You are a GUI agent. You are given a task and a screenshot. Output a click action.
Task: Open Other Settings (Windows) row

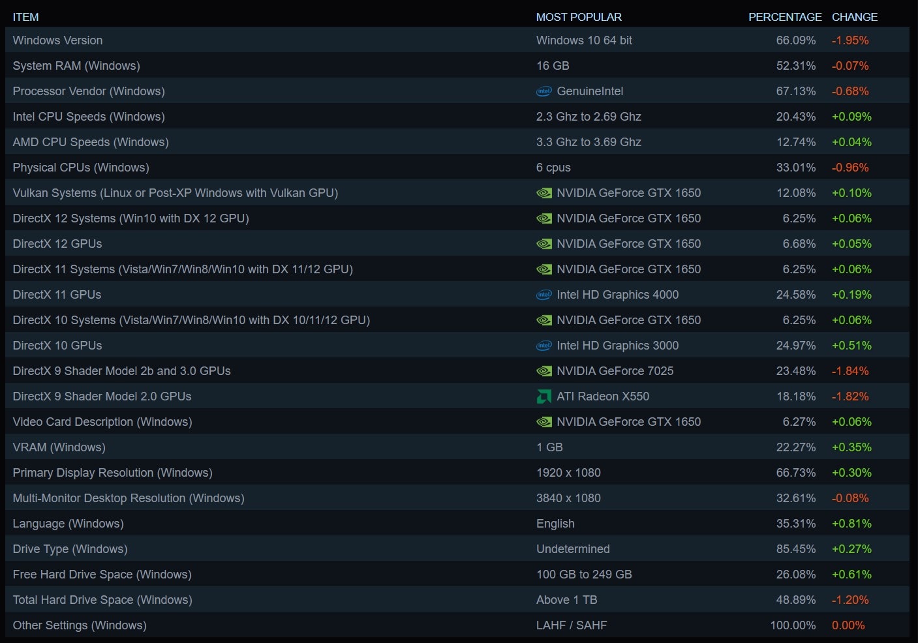pyautogui.click(x=457, y=625)
